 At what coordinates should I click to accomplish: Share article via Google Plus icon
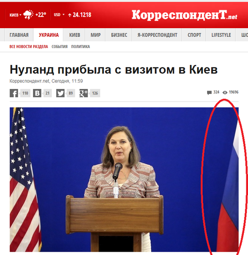[x=83, y=93]
